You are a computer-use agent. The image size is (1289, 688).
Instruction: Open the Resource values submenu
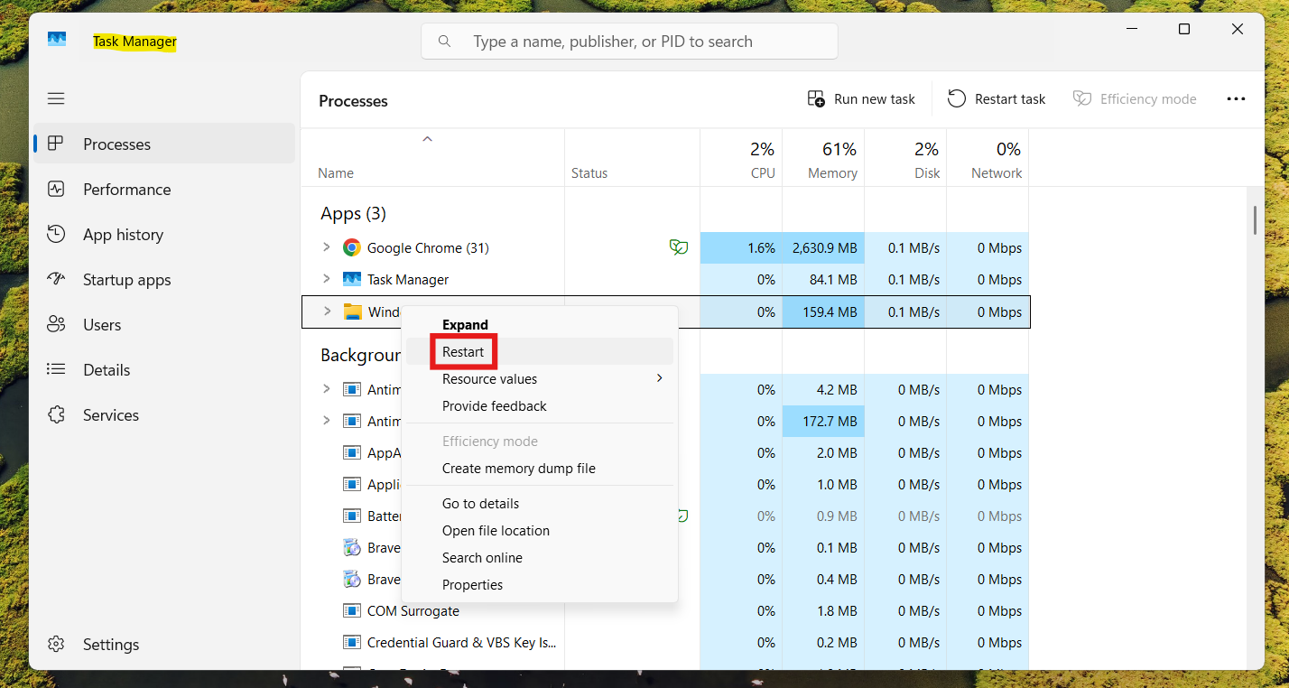coord(489,378)
